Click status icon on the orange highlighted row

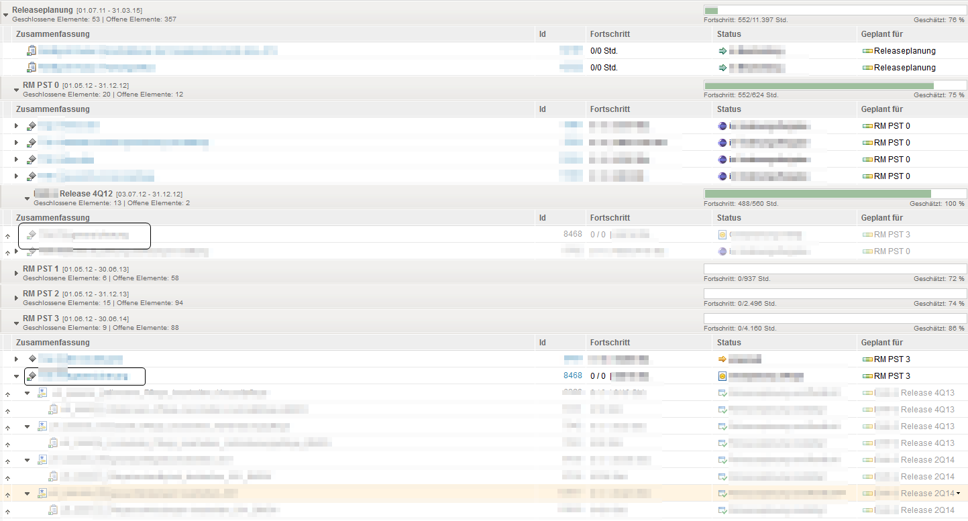click(722, 494)
